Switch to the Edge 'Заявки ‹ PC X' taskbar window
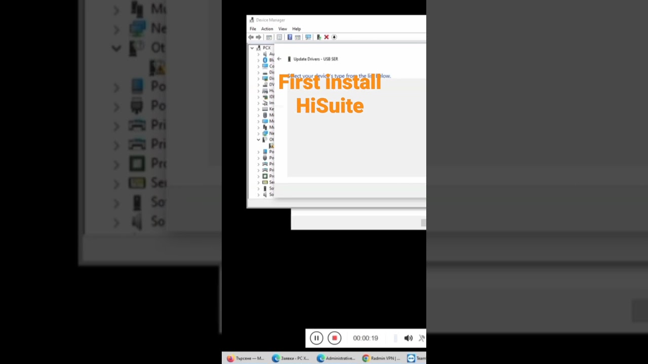Screen dimensions: 648x364 pyautogui.click(x=290, y=358)
